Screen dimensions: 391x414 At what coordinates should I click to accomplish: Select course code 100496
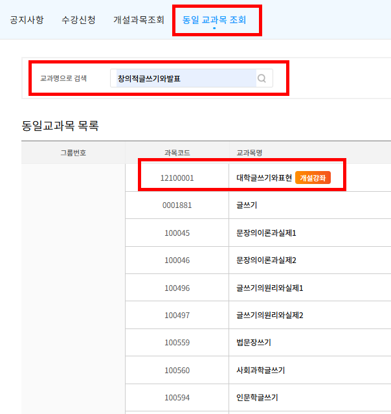tap(177, 288)
